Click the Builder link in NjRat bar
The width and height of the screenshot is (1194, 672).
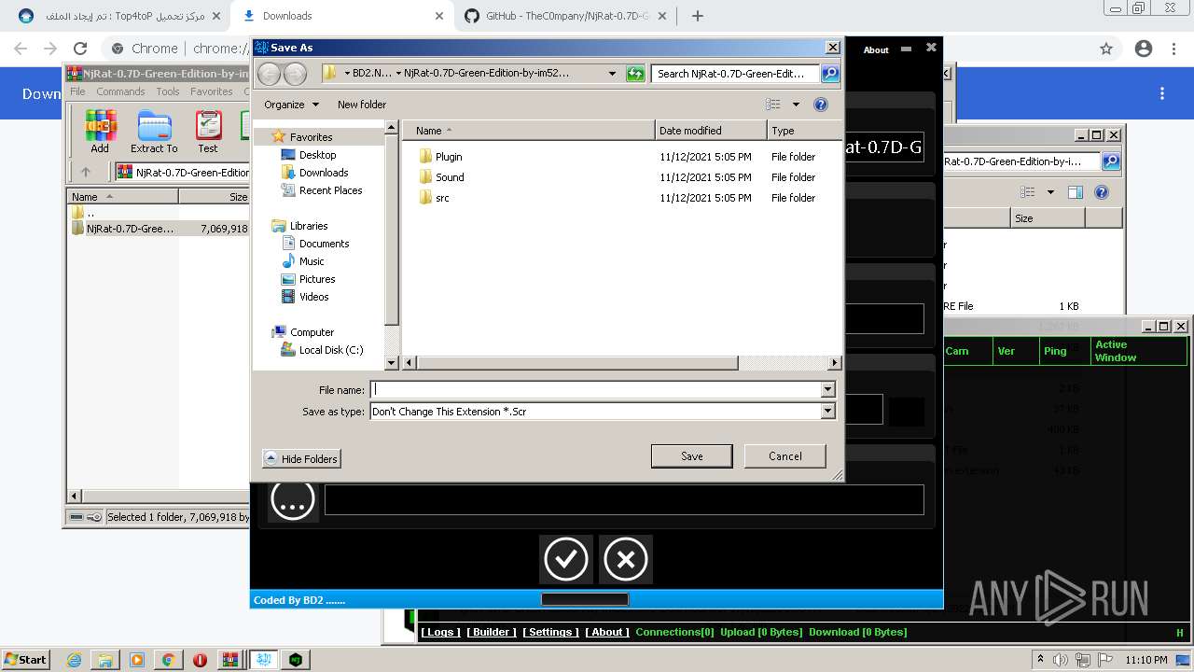(x=491, y=632)
